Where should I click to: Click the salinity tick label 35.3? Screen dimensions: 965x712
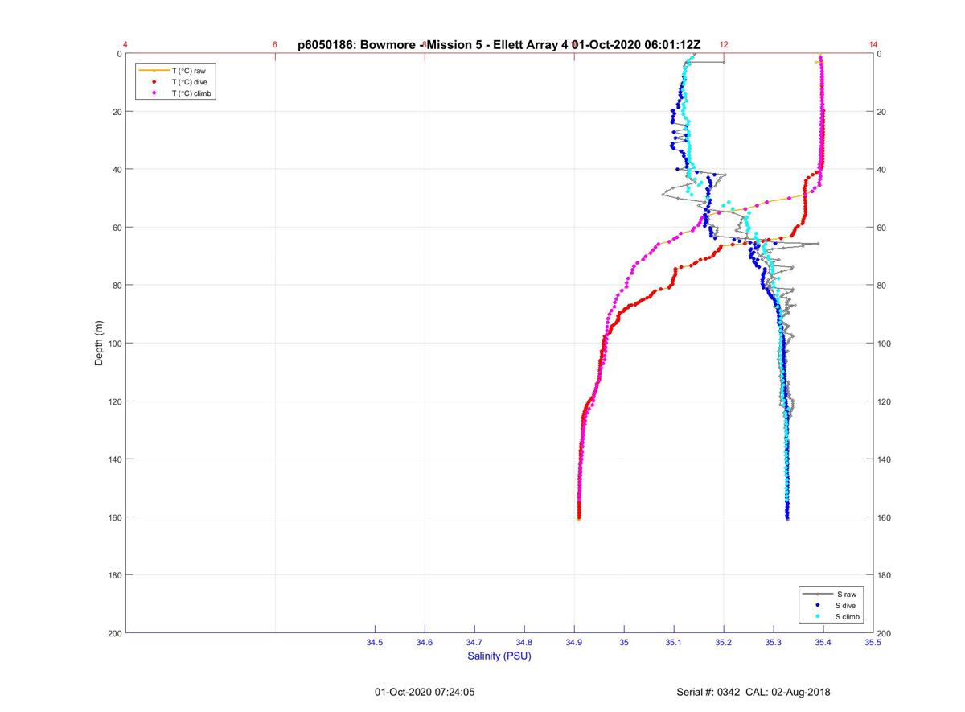774,643
